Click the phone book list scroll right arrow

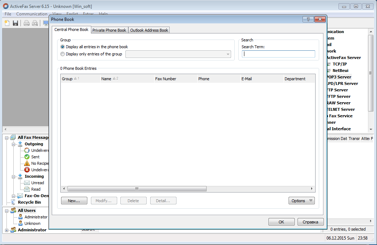pyautogui.click(x=312, y=189)
